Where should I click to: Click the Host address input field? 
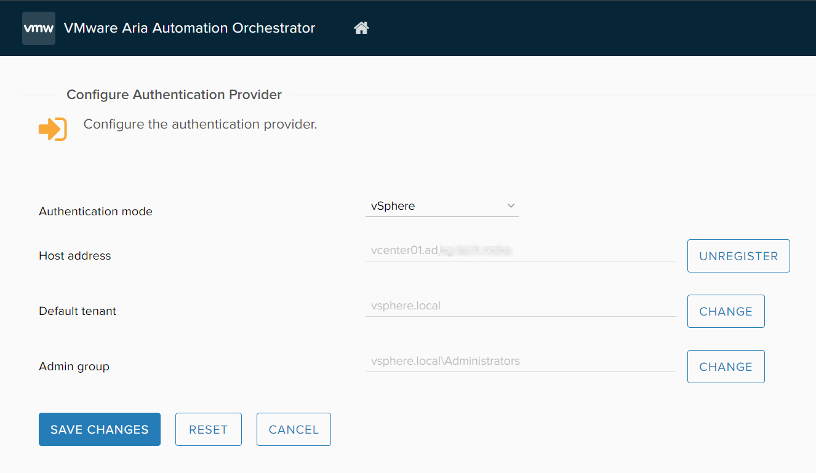pos(520,251)
